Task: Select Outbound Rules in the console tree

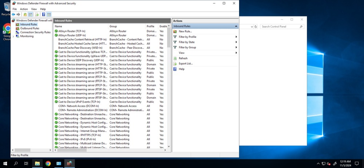Action: tap(29, 28)
